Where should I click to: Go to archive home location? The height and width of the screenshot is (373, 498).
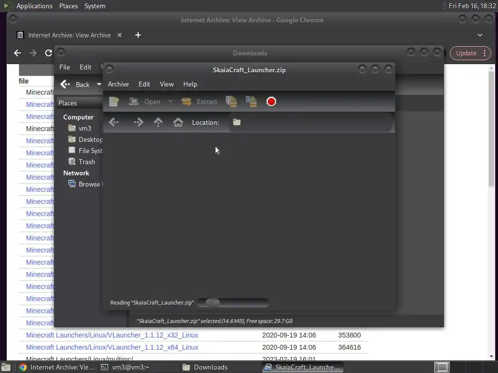[x=178, y=122]
